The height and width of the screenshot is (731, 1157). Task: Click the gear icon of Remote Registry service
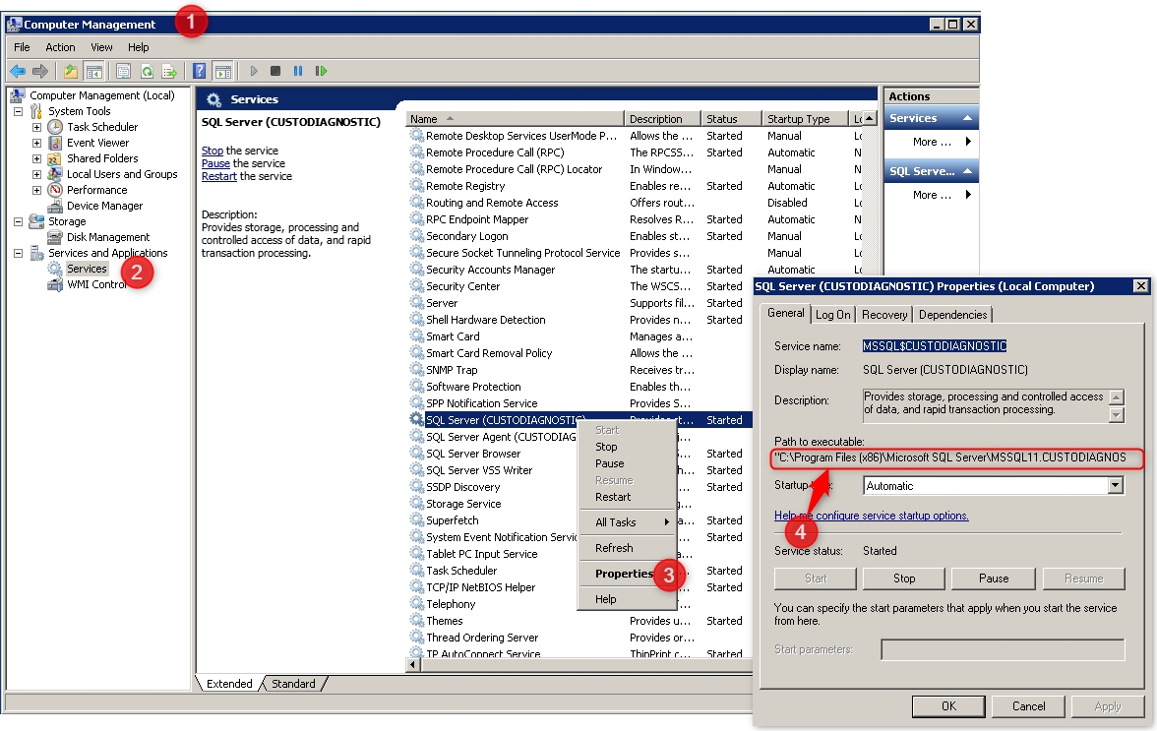[x=417, y=186]
